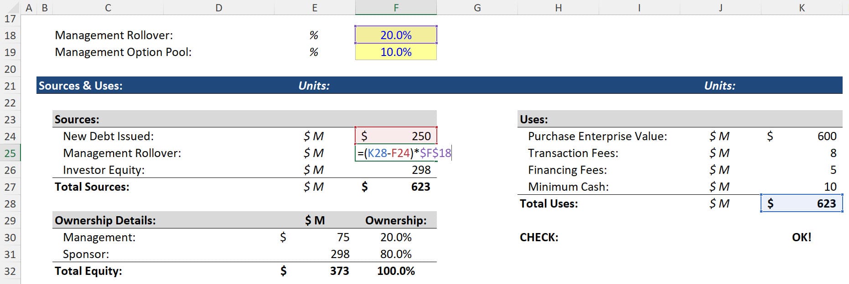849x284 pixels.
Task: Click the Sources & Uses: header
Action: [81, 86]
